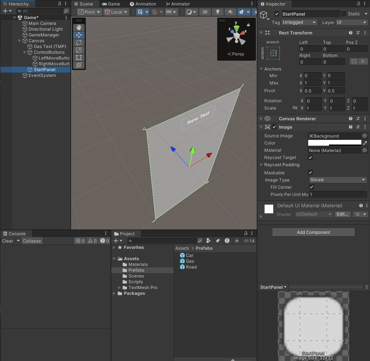Viewport: 370px width, 361px height.
Task: Collapse the Canvas hierarchy node
Action: pos(19,41)
